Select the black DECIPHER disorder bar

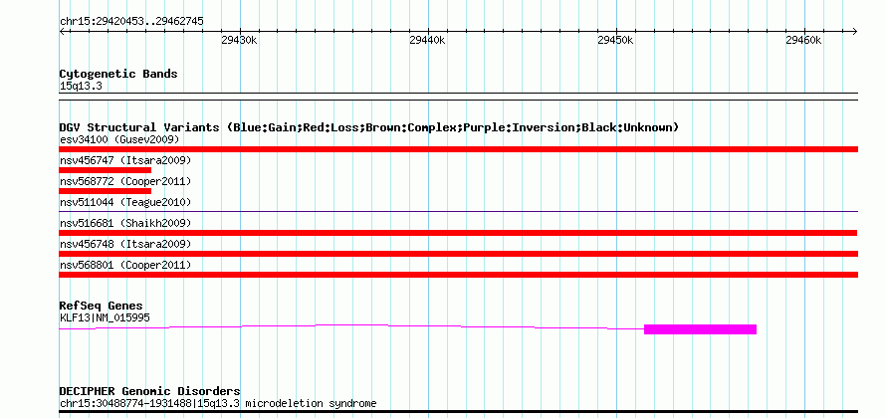458,412
